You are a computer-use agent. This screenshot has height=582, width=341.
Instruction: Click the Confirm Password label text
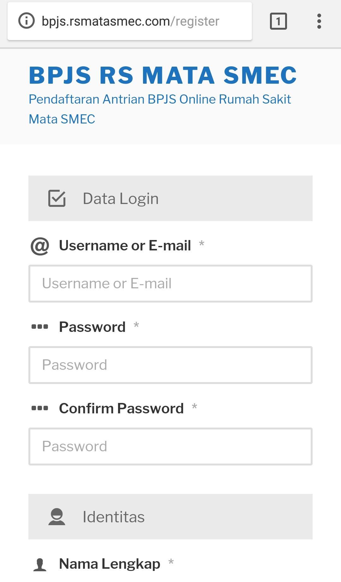[121, 408]
